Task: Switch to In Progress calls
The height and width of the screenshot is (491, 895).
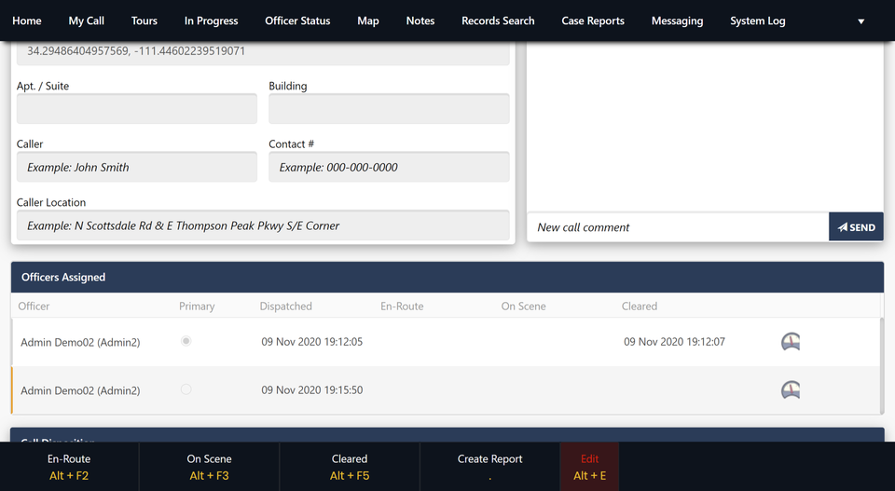Action: 212,20
